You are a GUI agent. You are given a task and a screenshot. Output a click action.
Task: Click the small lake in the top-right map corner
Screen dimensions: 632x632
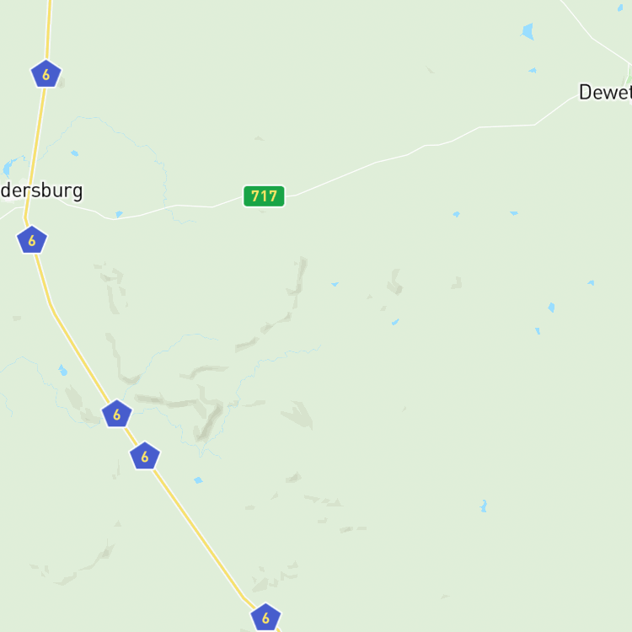620,8
